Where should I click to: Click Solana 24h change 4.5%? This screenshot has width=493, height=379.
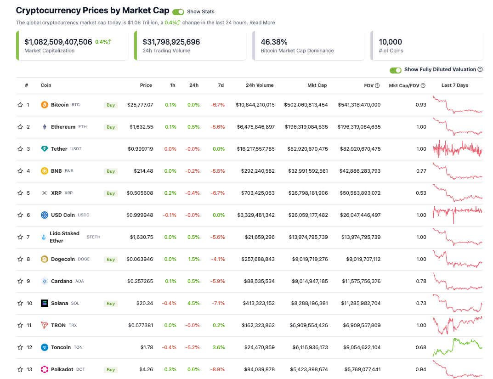tap(194, 303)
